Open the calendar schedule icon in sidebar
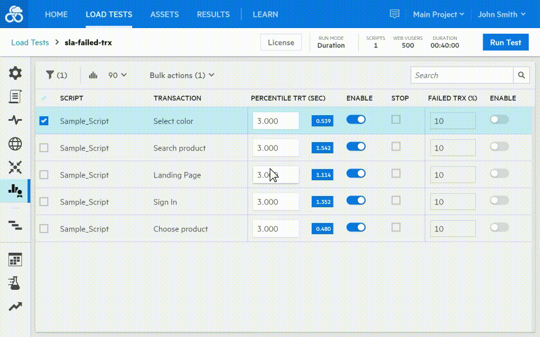Image resolution: width=540 pixels, height=337 pixels. (x=15, y=259)
